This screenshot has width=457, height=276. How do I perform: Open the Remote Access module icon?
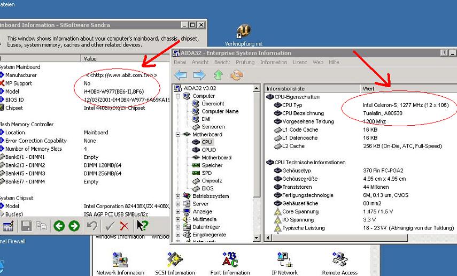click(x=339, y=259)
